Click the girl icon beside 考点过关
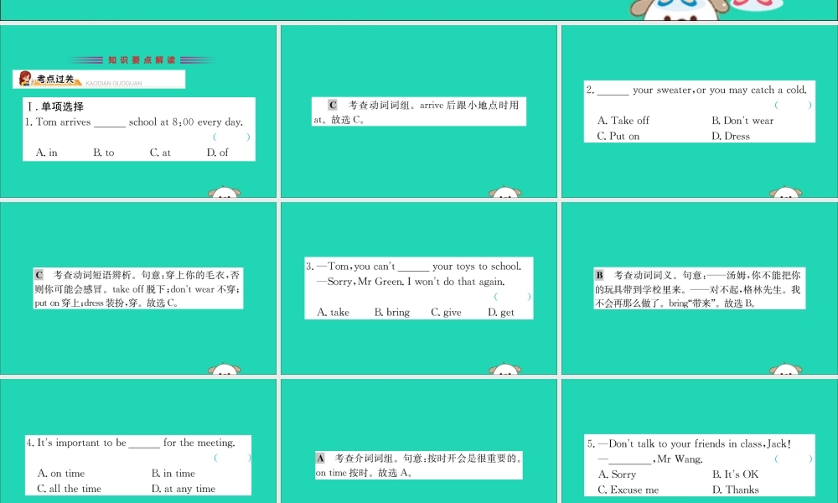This screenshot has width=838, height=503. click(x=25, y=79)
